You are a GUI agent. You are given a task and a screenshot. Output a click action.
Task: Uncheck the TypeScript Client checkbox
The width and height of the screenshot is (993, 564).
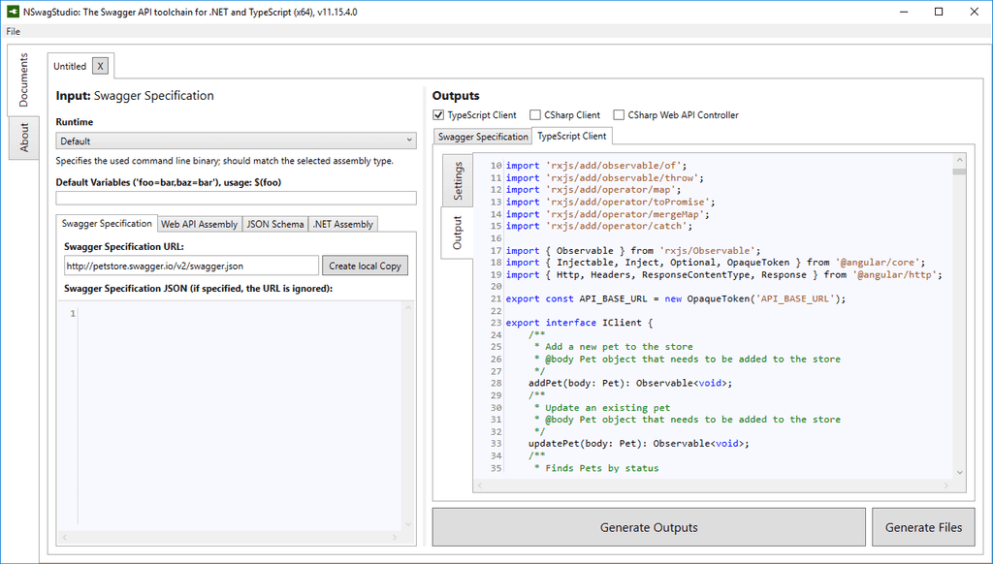click(438, 115)
